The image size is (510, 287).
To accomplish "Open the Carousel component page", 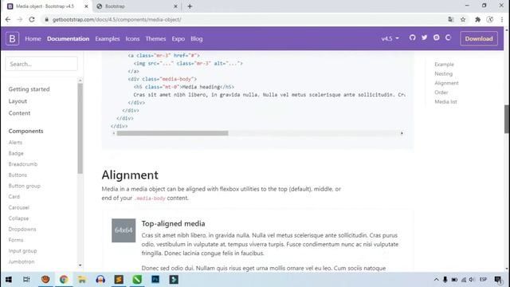I will tap(19, 207).
